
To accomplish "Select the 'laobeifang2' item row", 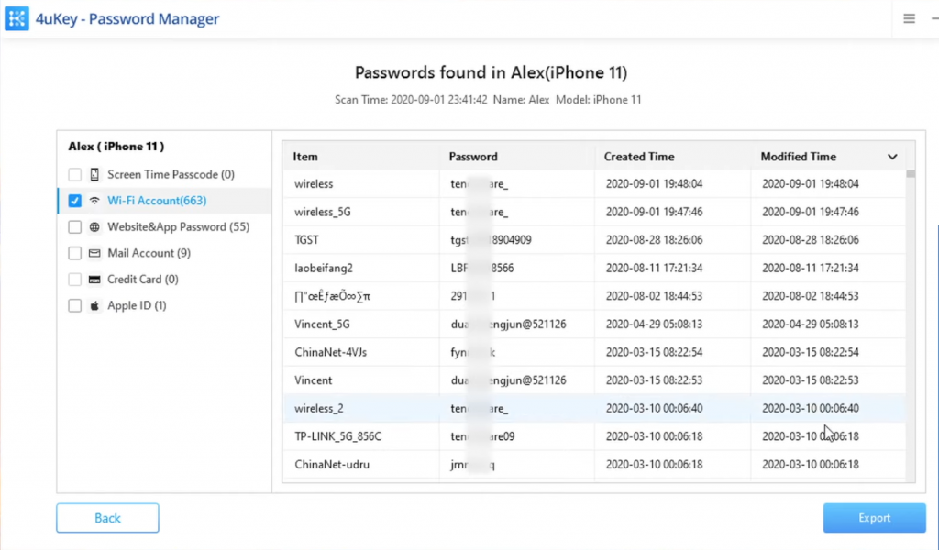I will tap(594, 268).
